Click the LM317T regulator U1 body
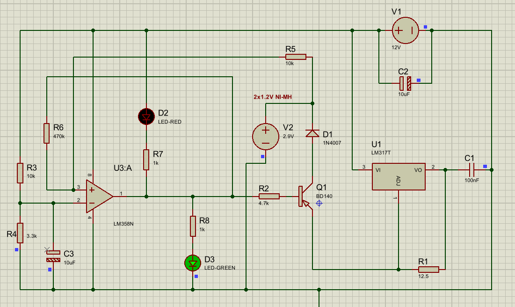The height and width of the screenshot is (307, 515). click(399, 176)
